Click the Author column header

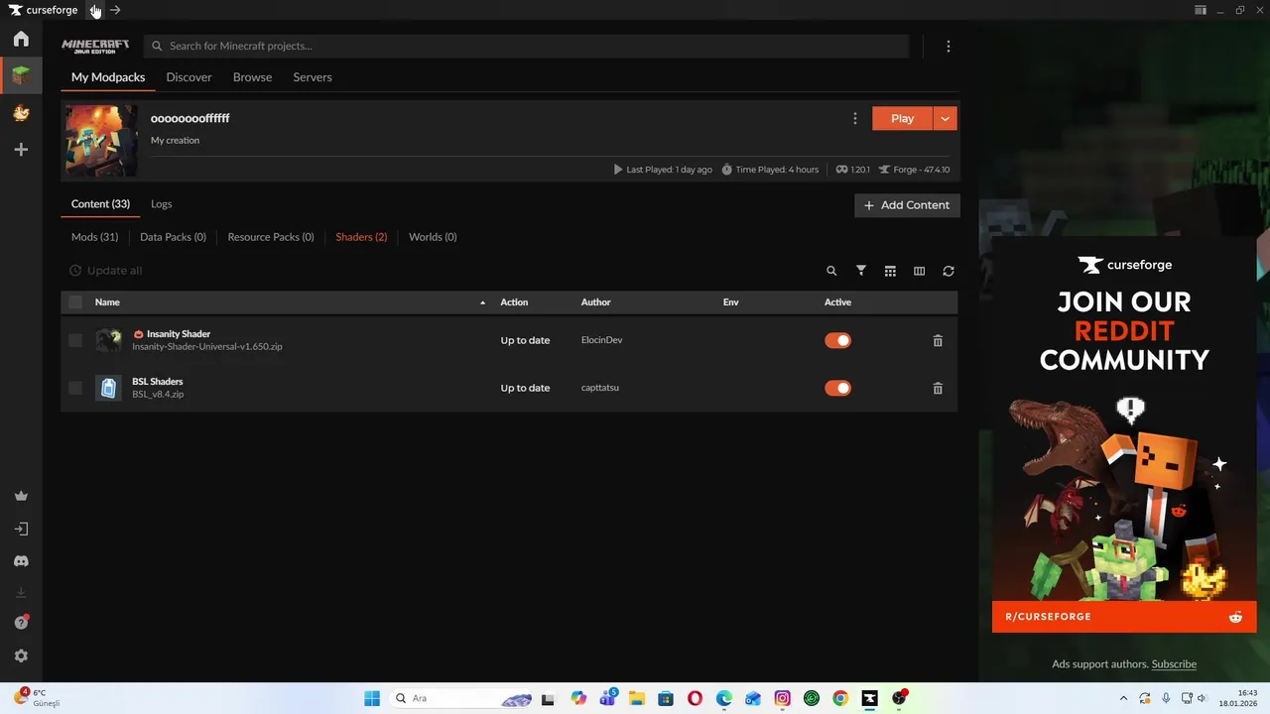595,302
